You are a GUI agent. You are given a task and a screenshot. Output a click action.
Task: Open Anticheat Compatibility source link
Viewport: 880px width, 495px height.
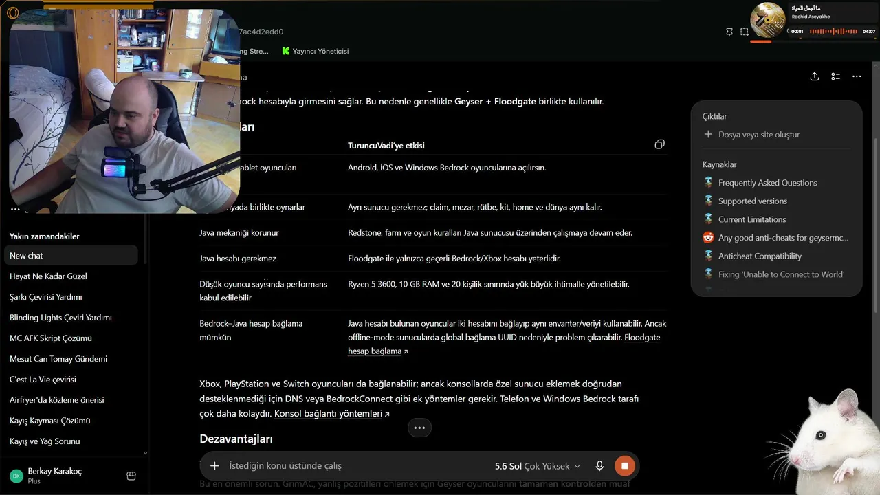pyautogui.click(x=760, y=256)
